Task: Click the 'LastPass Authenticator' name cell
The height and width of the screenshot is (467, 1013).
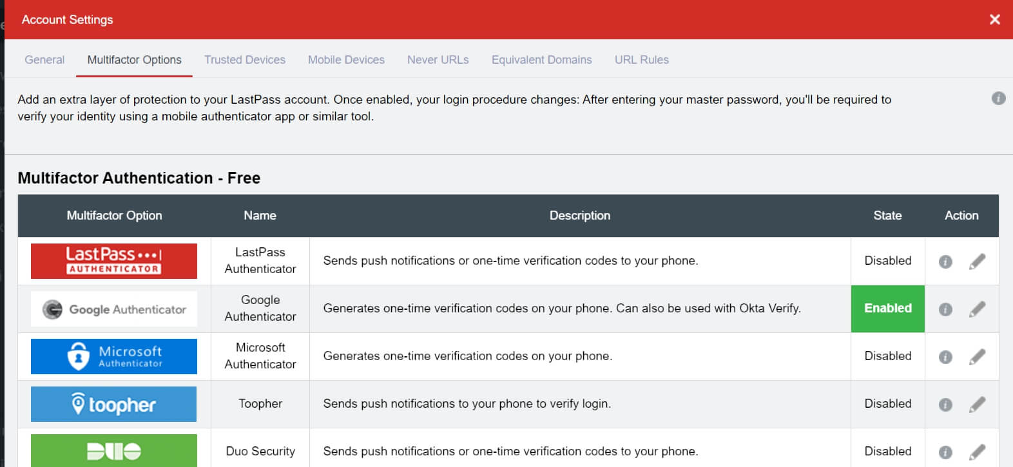Action: [x=260, y=261]
